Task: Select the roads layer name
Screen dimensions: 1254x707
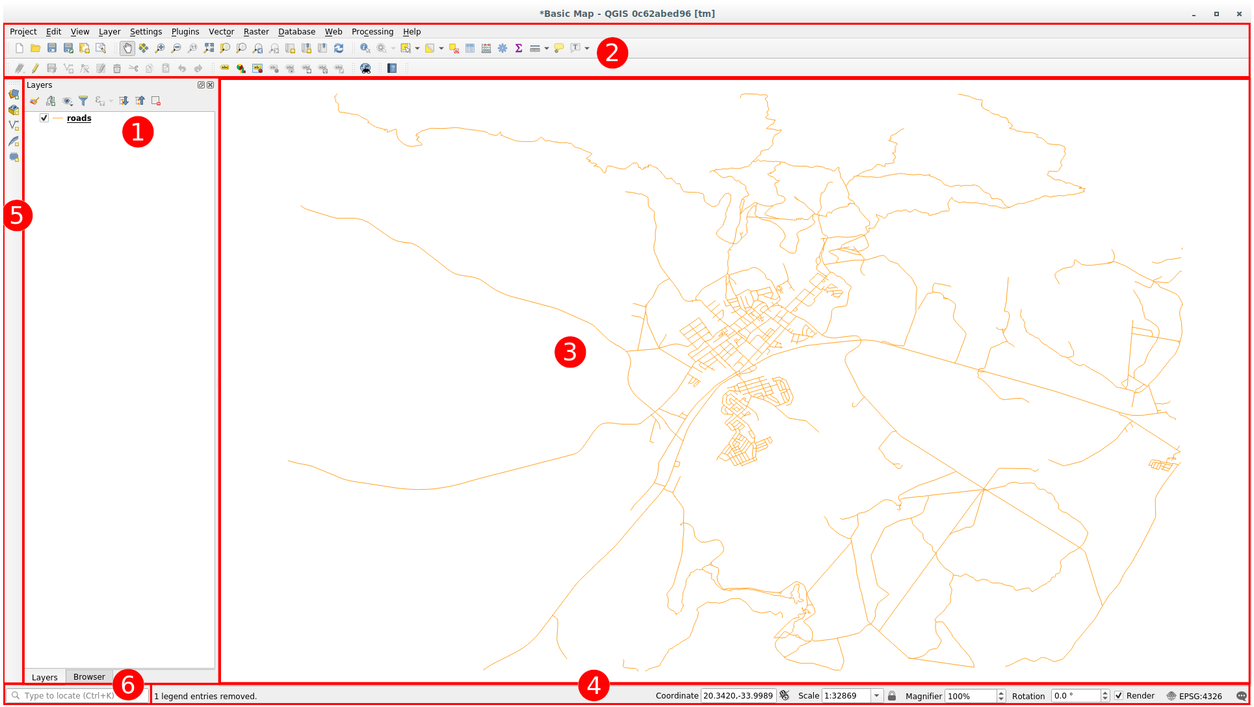Action: click(x=79, y=118)
